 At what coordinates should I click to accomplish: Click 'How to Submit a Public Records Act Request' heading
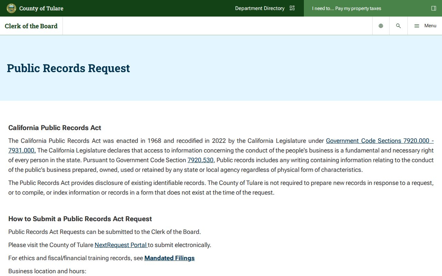pyautogui.click(x=80, y=219)
